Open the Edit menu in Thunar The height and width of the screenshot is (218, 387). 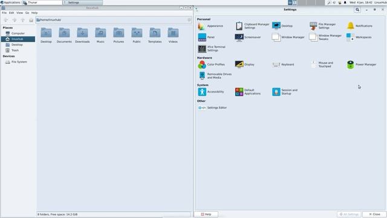11,13
